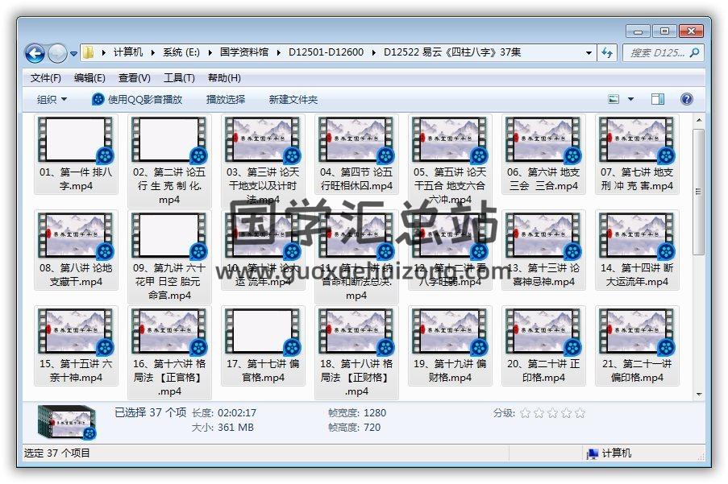This screenshot has width=728, height=484.
Task: Select file 20、第二十讲 正印格.mp4
Action: click(543, 345)
